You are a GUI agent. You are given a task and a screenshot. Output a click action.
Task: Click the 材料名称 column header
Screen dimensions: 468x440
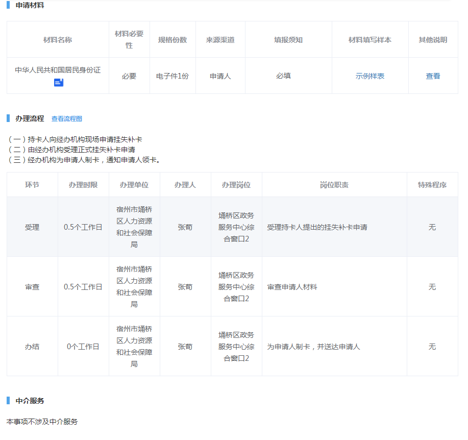click(58, 40)
